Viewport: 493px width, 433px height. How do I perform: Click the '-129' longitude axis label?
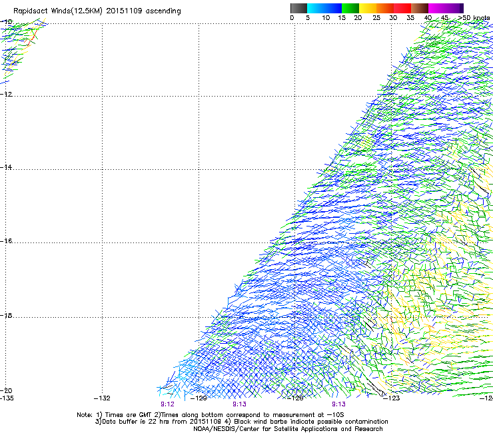[x=199, y=398]
